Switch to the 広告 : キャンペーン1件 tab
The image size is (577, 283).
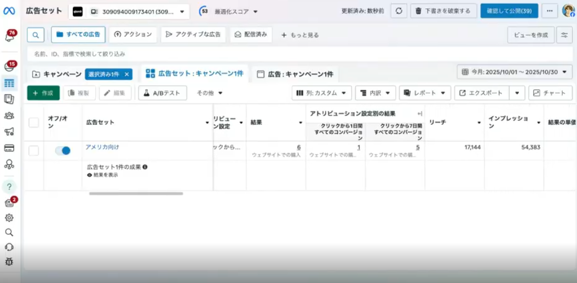[x=295, y=74]
